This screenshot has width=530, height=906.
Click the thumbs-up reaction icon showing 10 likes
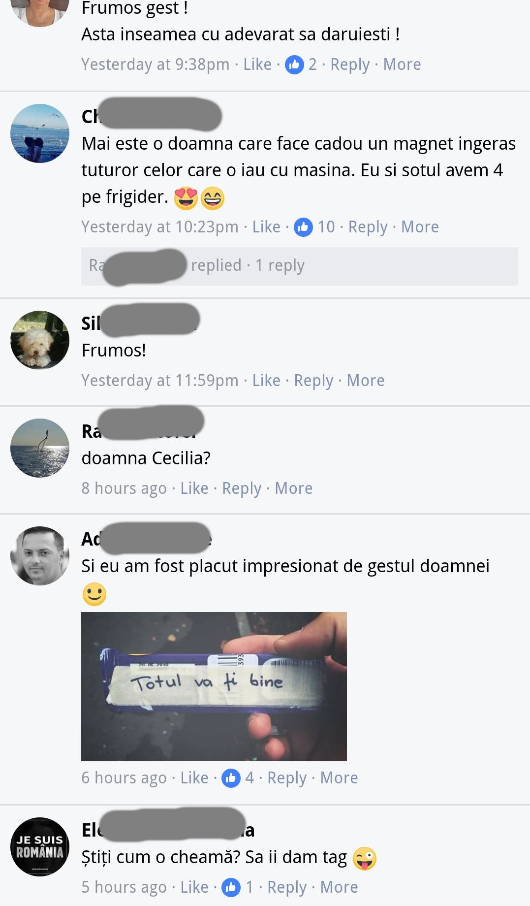click(x=303, y=227)
